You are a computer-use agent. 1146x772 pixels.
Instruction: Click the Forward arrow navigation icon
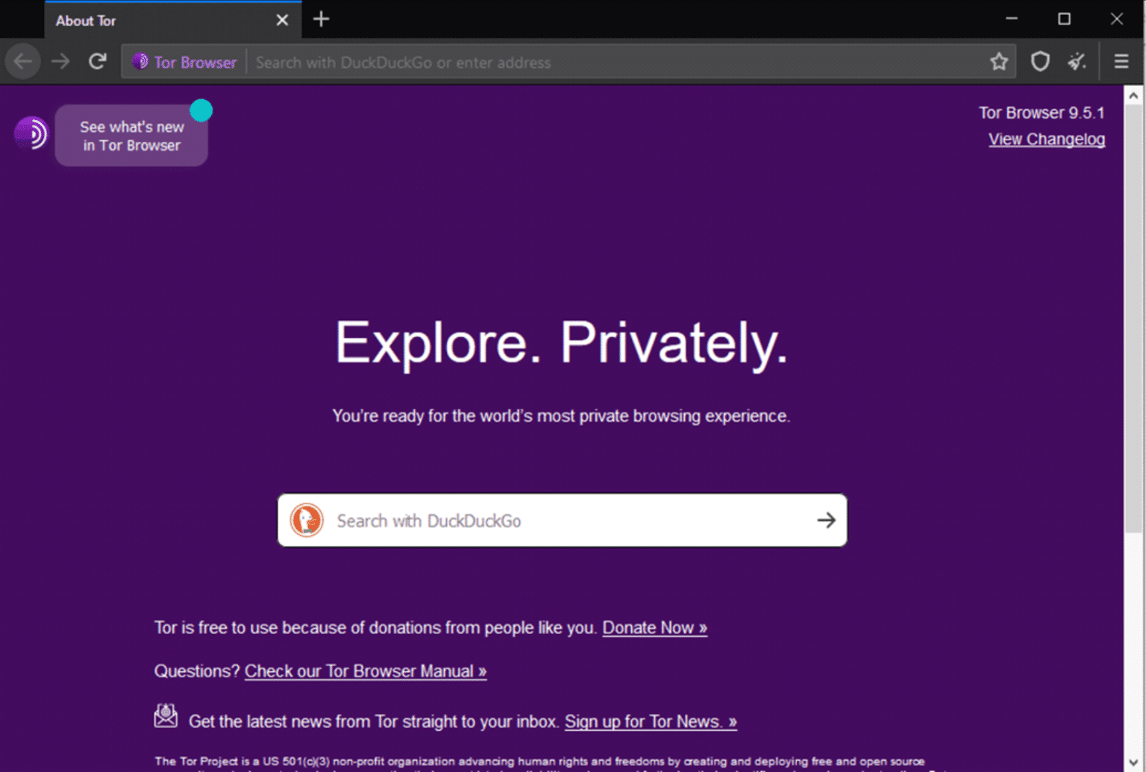(x=60, y=61)
